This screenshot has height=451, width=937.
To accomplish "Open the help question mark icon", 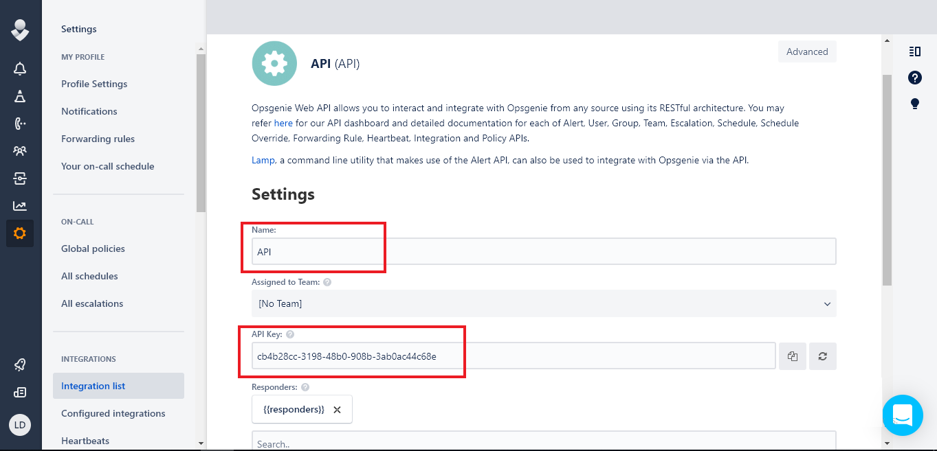I will (914, 78).
